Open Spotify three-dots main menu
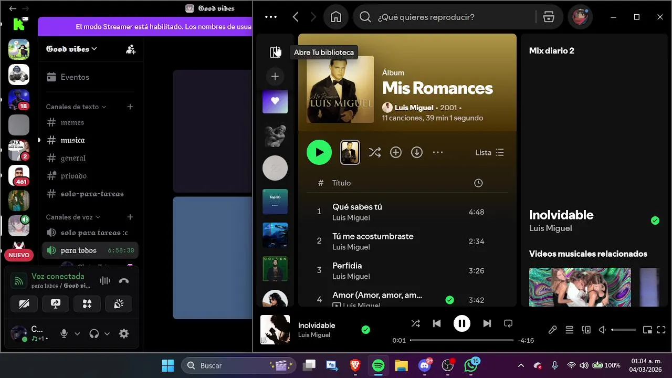 pos(271,17)
